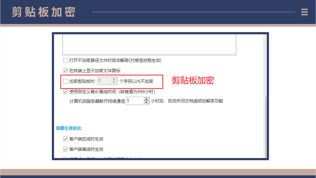Increase offline hours using up spinner arrow
Viewport: 316px width, 178px height.
(147, 99)
